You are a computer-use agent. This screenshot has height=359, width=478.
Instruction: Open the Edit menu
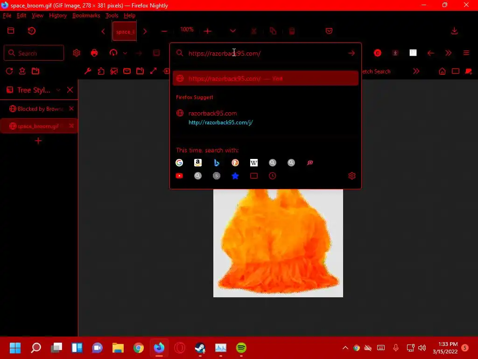(x=21, y=15)
